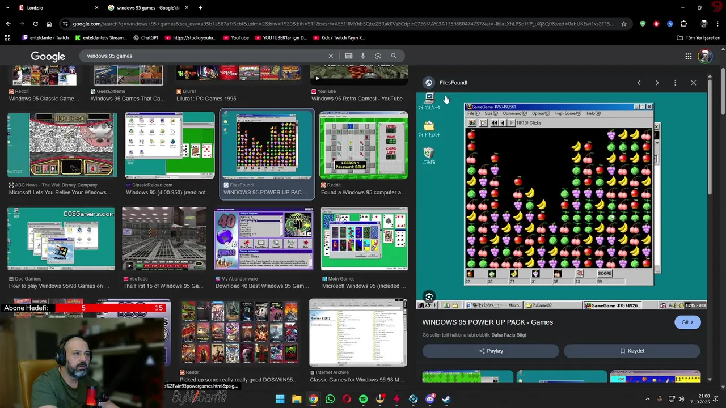
Task: Show hidden system tray icons
Action: coord(648,399)
